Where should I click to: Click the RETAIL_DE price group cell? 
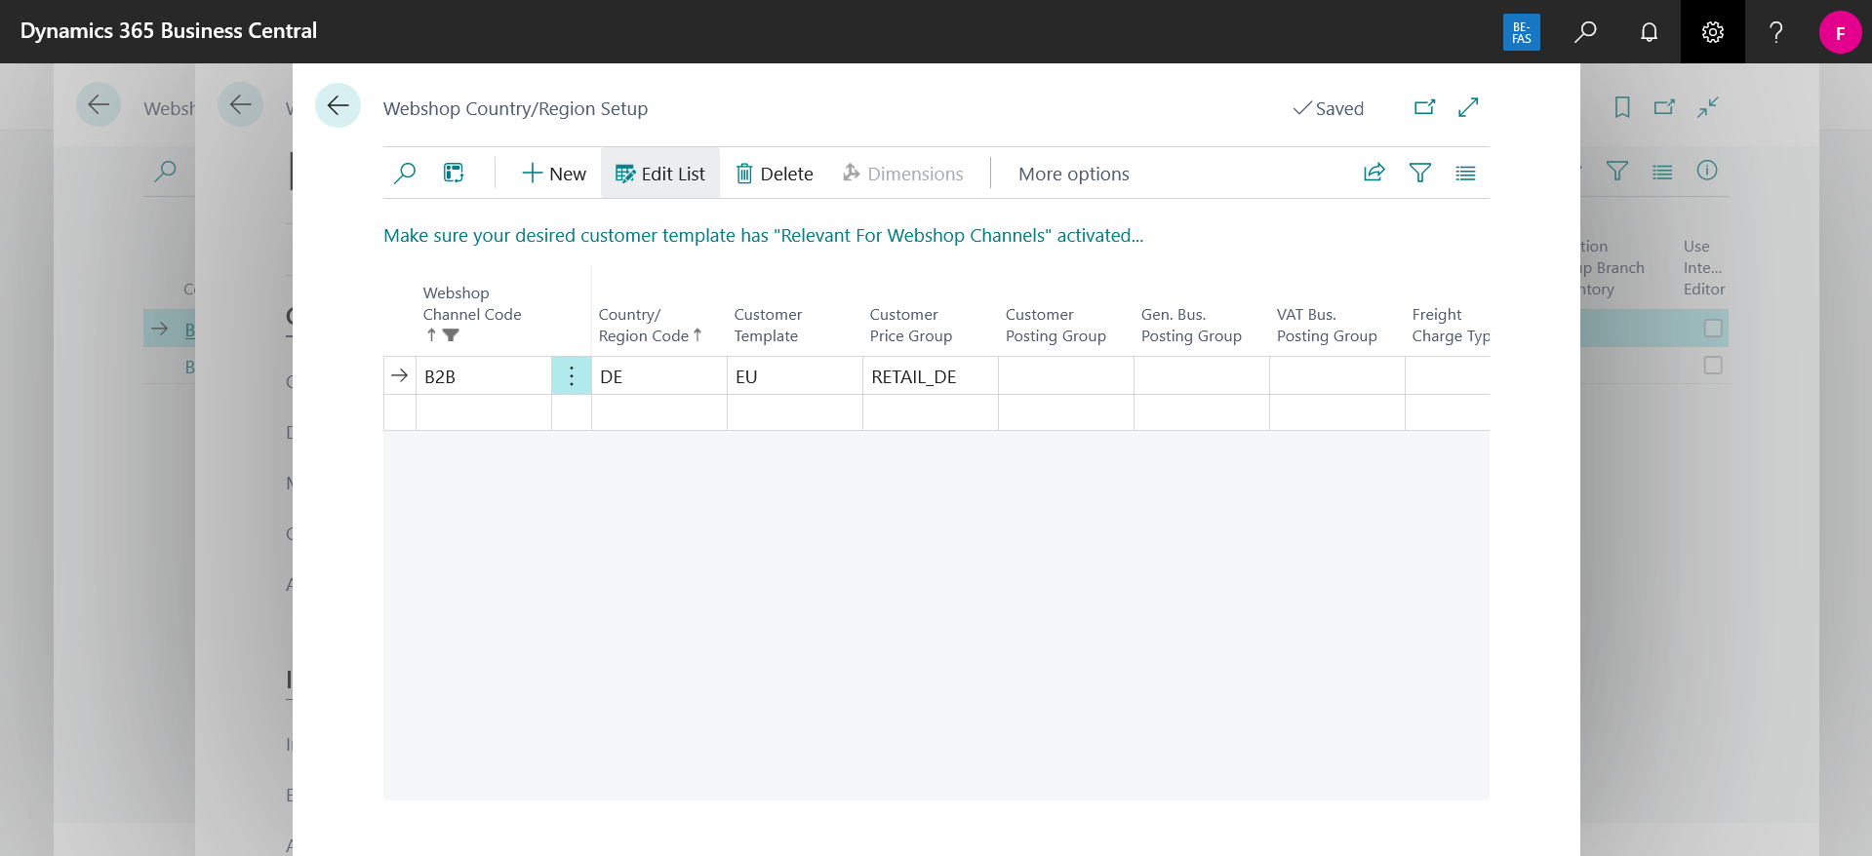pos(931,376)
